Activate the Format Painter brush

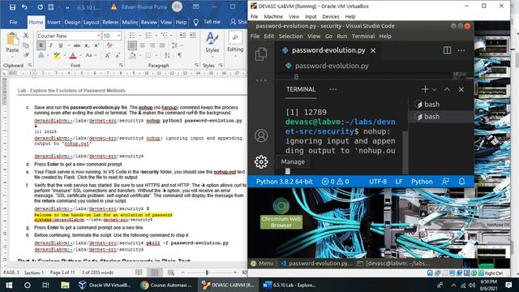pos(26,55)
